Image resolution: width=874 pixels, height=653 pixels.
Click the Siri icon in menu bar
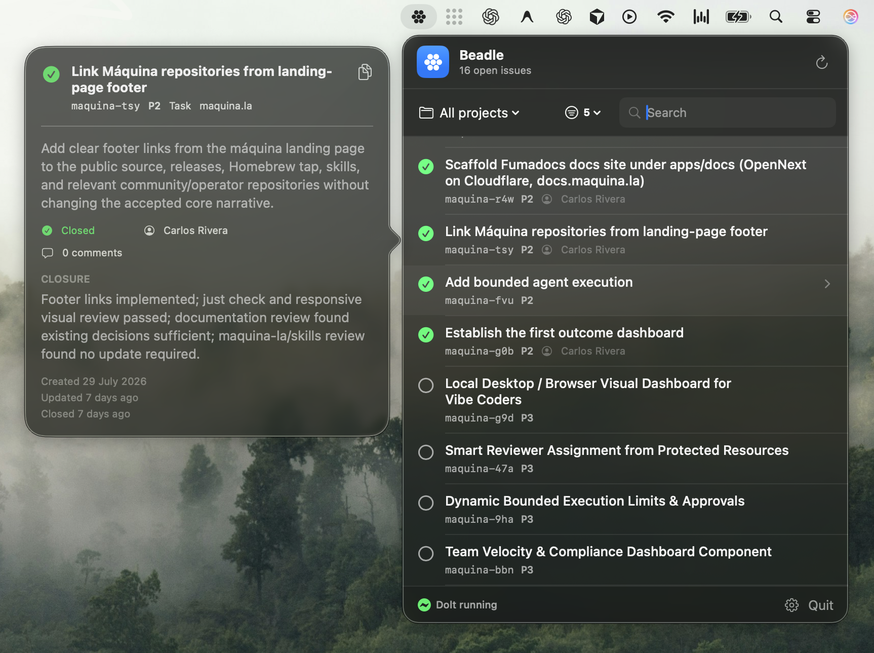851,17
